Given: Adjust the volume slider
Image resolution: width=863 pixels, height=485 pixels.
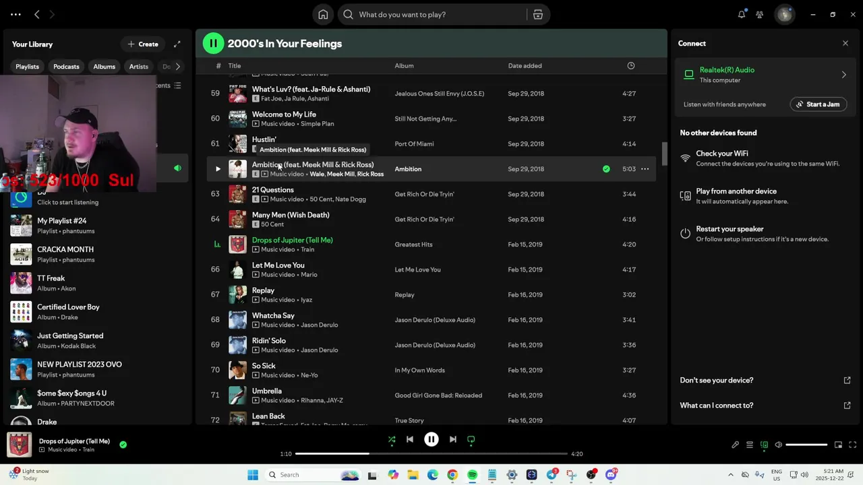Looking at the screenshot, I should [806, 445].
